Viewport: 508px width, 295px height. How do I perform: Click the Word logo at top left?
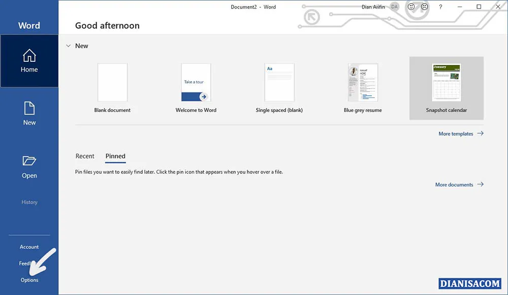pos(29,25)
